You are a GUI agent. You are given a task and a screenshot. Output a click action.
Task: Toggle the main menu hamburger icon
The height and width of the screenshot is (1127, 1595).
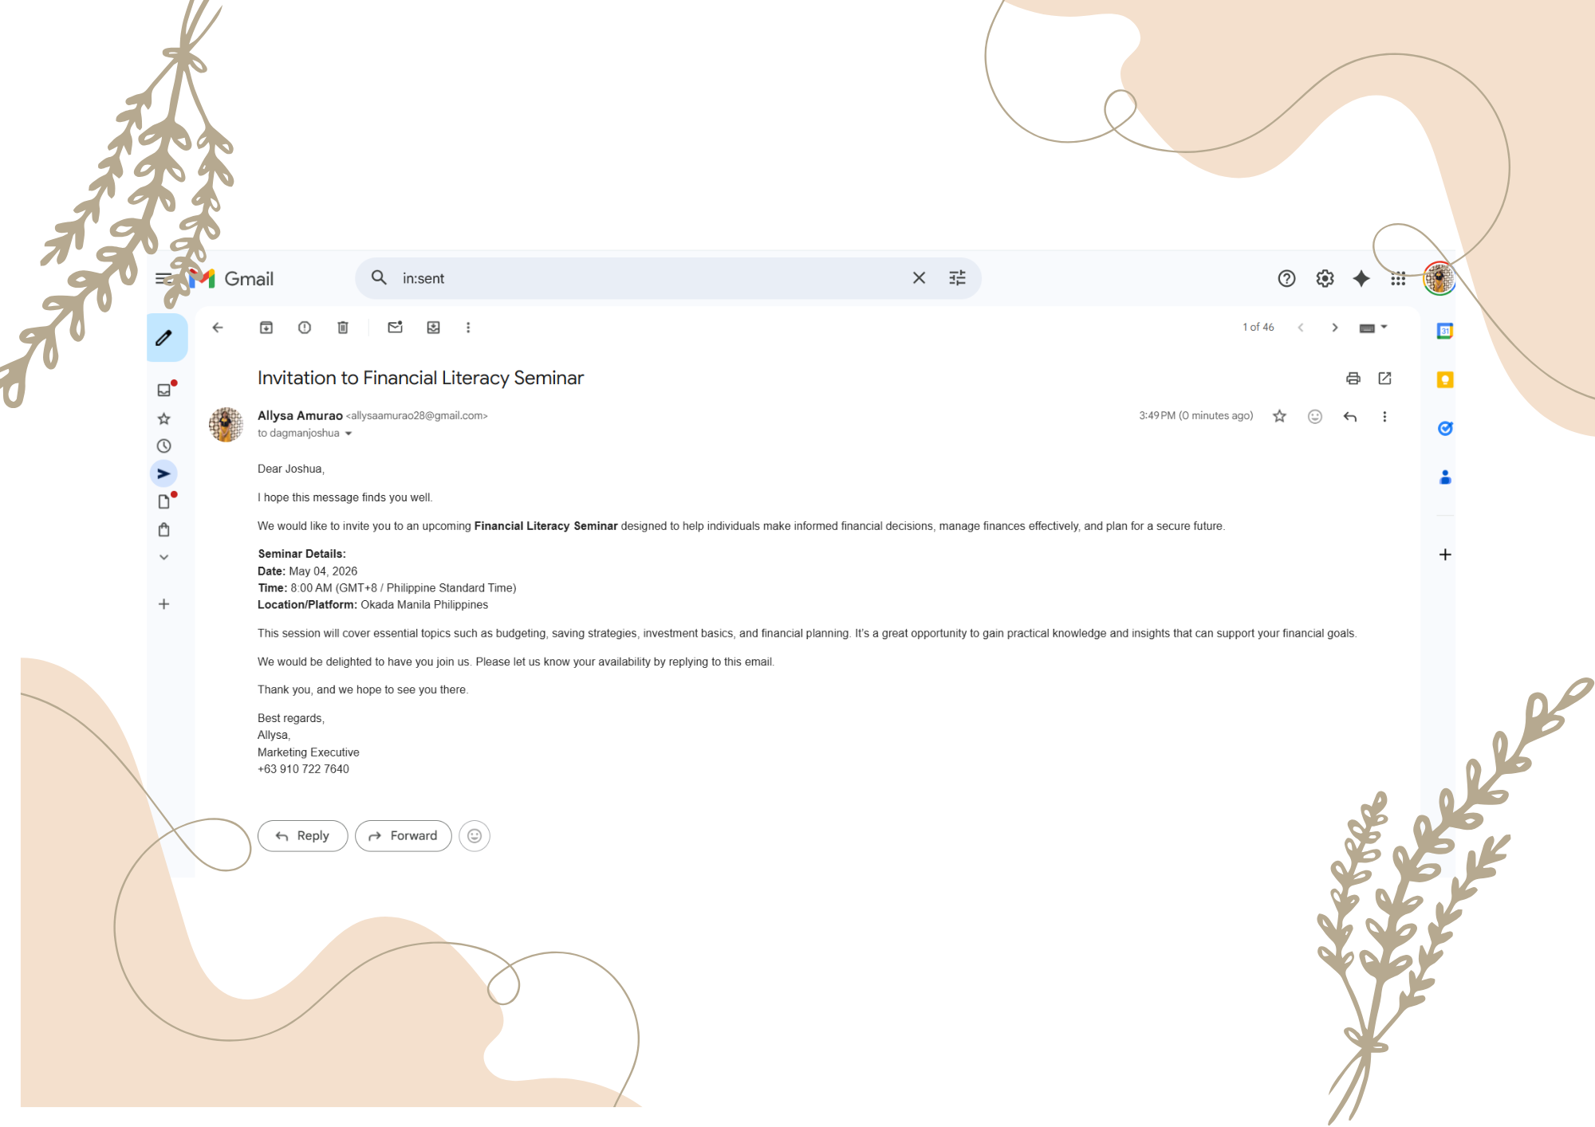point(163,278)
